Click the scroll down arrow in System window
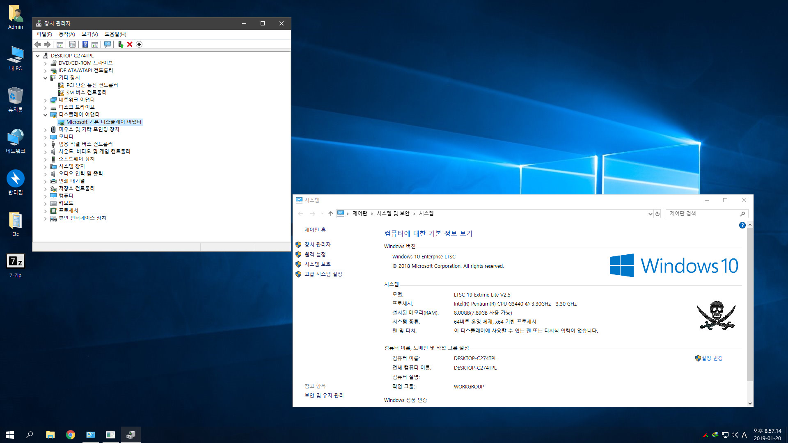 pyautogui.click(x=750, y=403)
